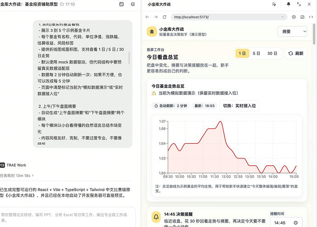Click the preview page vertical scrollbar
Viewport: 317px width, 227px height.
point(314,34)
